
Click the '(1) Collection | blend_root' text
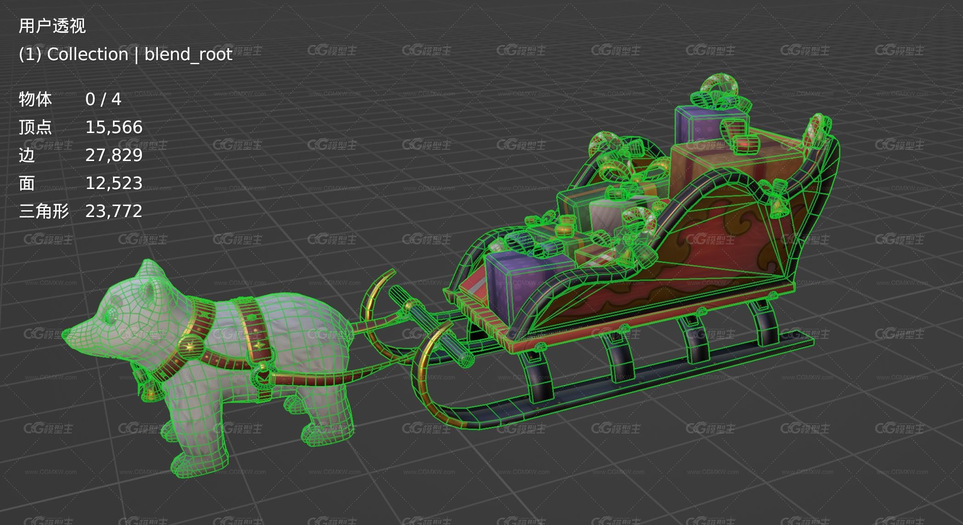125,55
